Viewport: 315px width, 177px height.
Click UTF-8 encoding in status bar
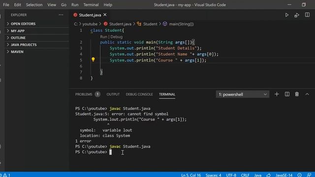[x=231, y=175]
